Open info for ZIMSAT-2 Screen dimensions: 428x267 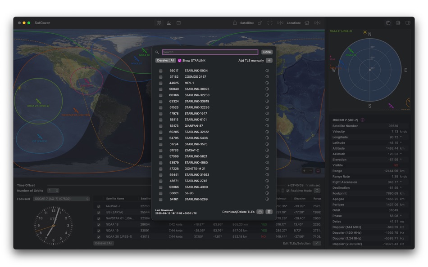click(267, 150)
